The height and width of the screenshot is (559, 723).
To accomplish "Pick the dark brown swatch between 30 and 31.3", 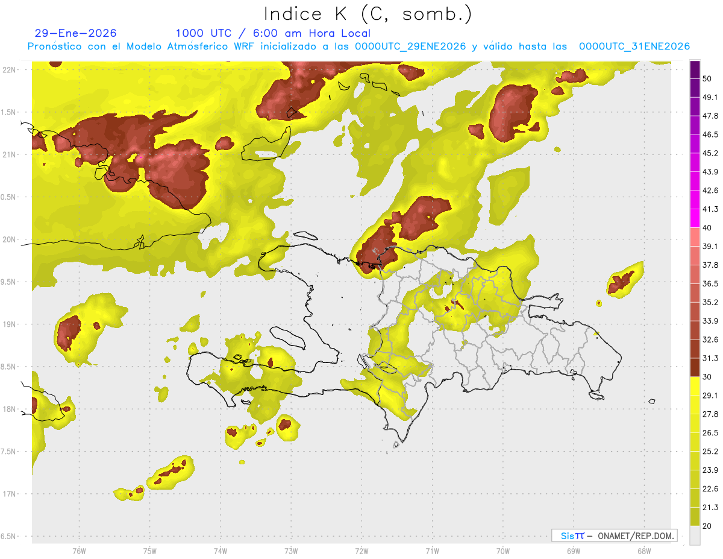I will coord(695,367).
